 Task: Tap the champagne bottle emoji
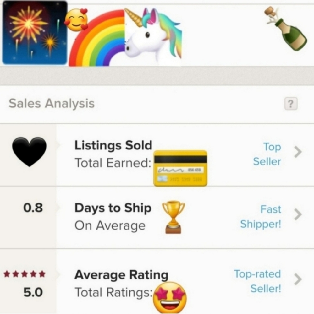pos(286,29)
